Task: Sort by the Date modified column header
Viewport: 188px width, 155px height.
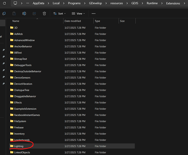Action: tap(73, 21)
